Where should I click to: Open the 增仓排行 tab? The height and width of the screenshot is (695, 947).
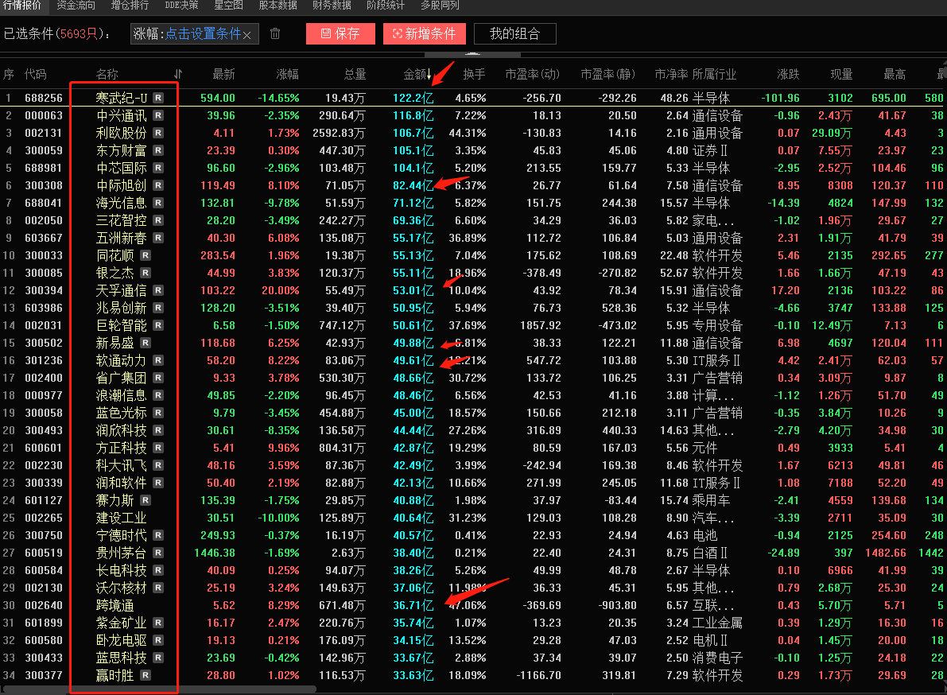tap(130, 5)
